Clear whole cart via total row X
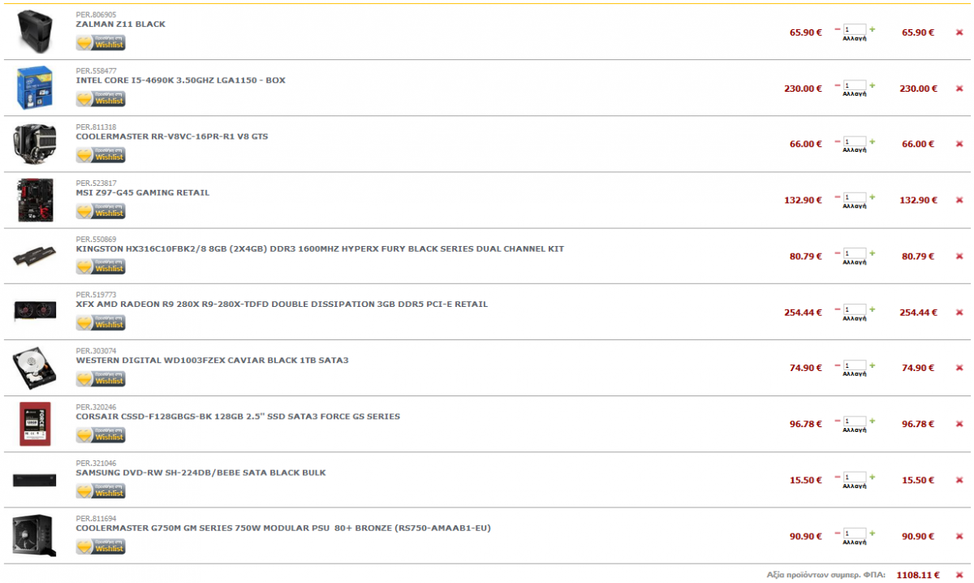Image resolution: width=974 pixels, height=583 pixels. [x=959, y=574]
